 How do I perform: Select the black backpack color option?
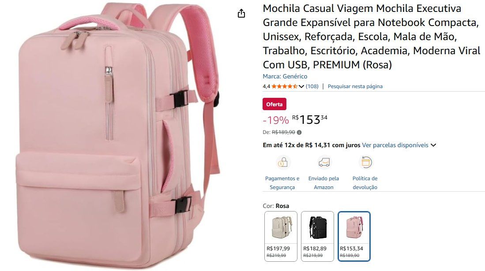click(317, 236)
